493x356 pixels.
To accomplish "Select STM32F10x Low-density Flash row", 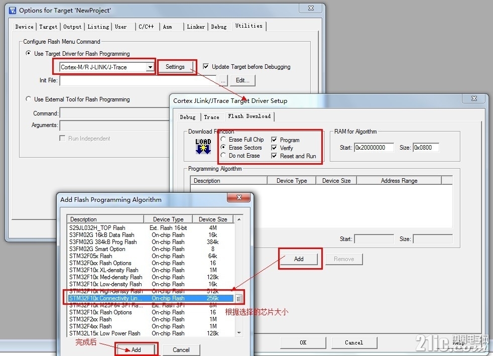I will (151, 284).
